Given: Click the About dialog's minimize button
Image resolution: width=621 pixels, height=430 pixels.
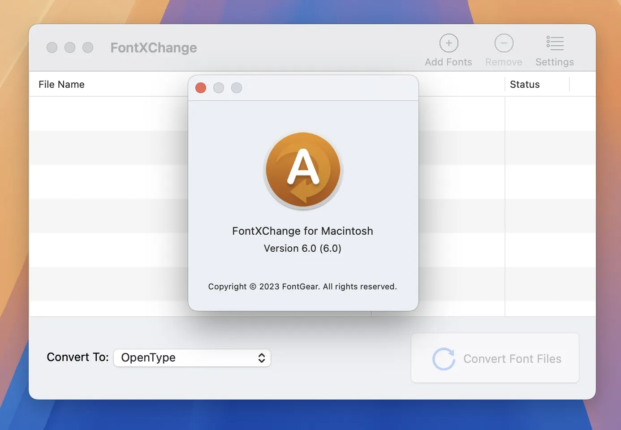Looking at the screenshot, I should pos(219,88).
